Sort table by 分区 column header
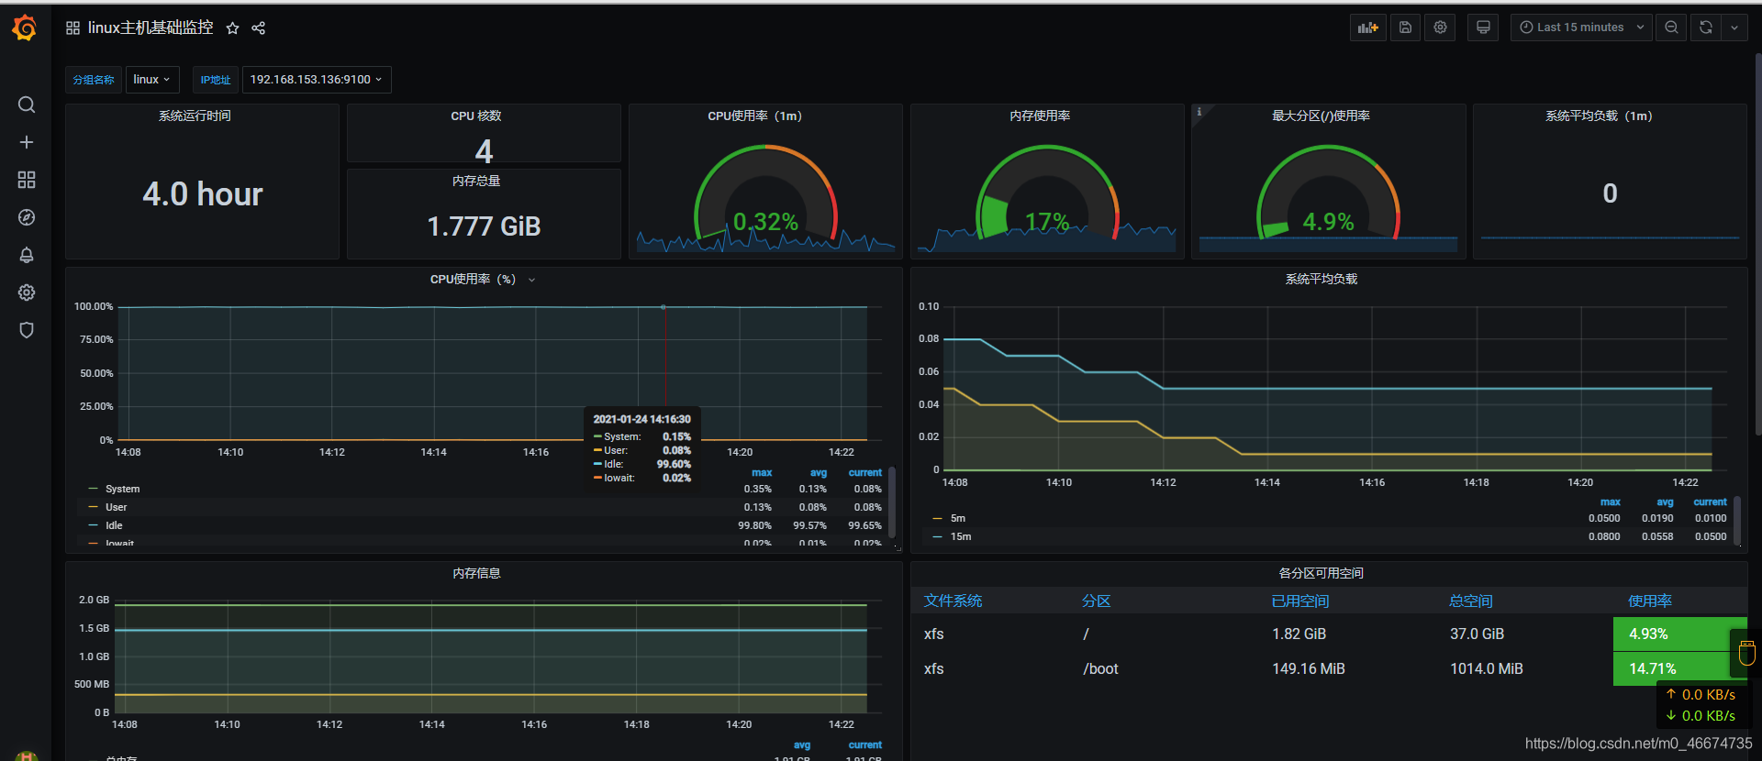Image resolution: width=1762 pixels, height=761 pixels. (1097, 601)
